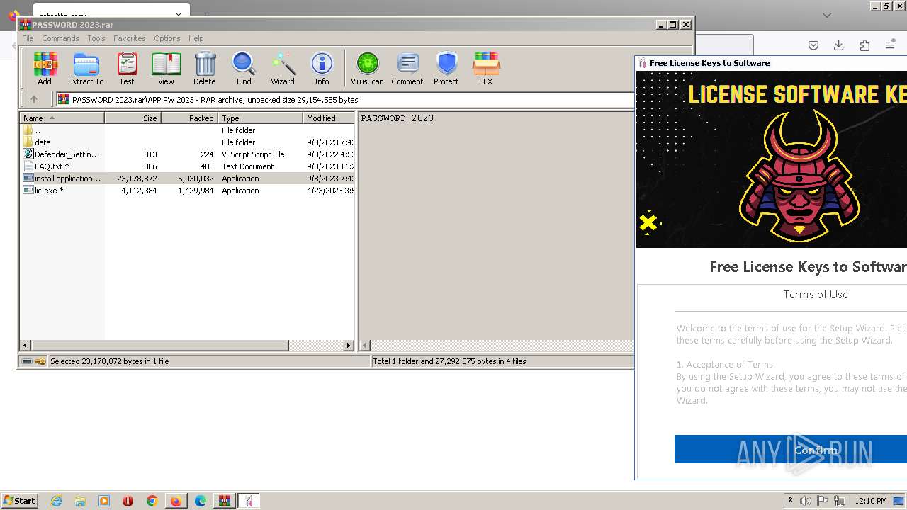
Task: Open the Commands menu
Action: [x=60, y=38]
